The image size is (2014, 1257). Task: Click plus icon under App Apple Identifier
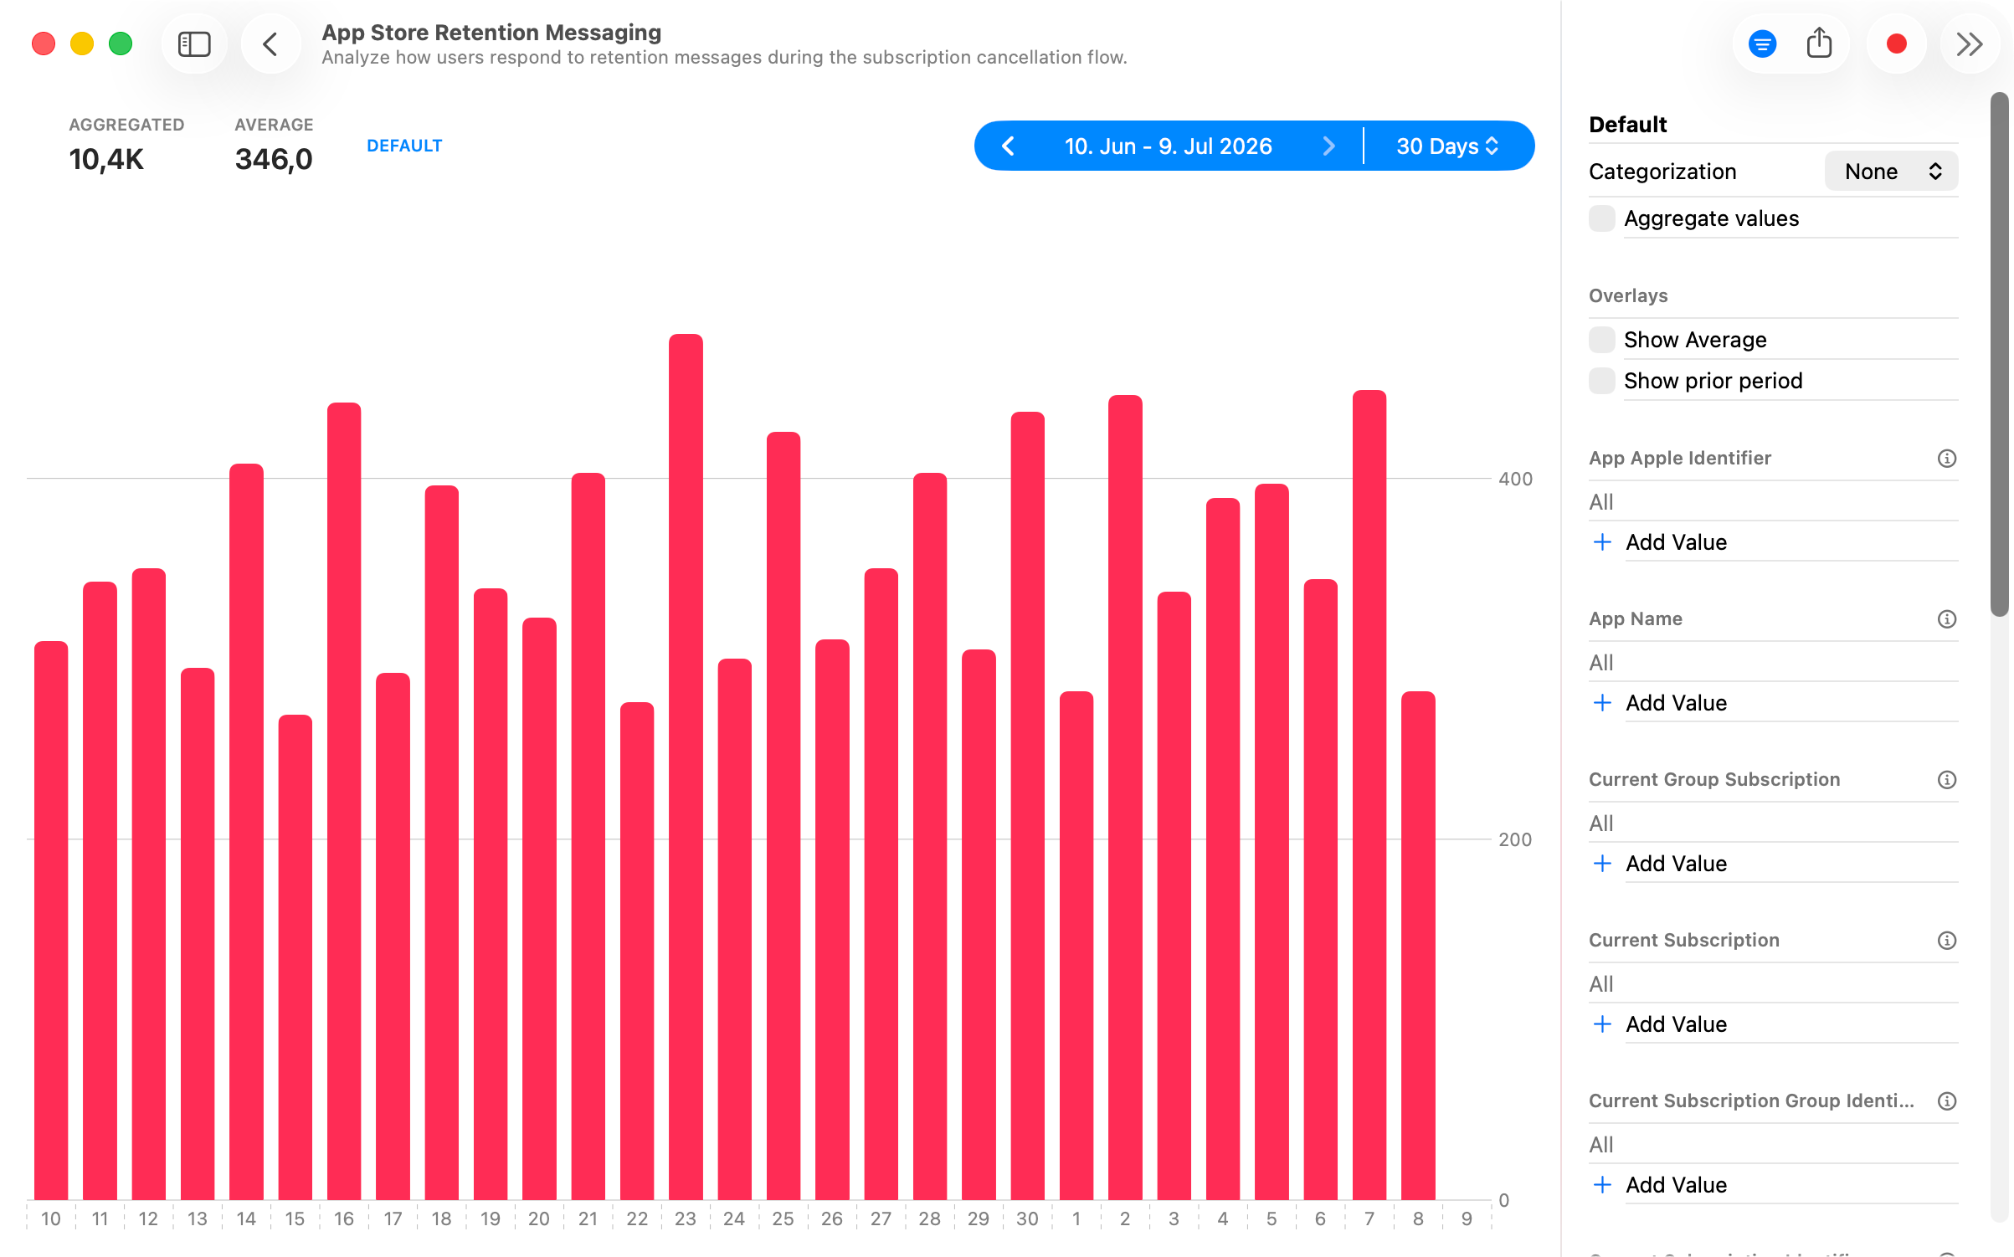click(x=1602, y=542)
